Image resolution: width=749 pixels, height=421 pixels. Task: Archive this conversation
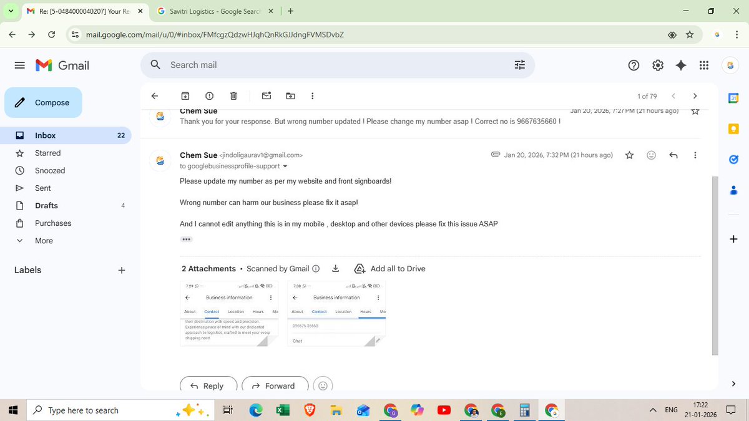pos(185,96)
